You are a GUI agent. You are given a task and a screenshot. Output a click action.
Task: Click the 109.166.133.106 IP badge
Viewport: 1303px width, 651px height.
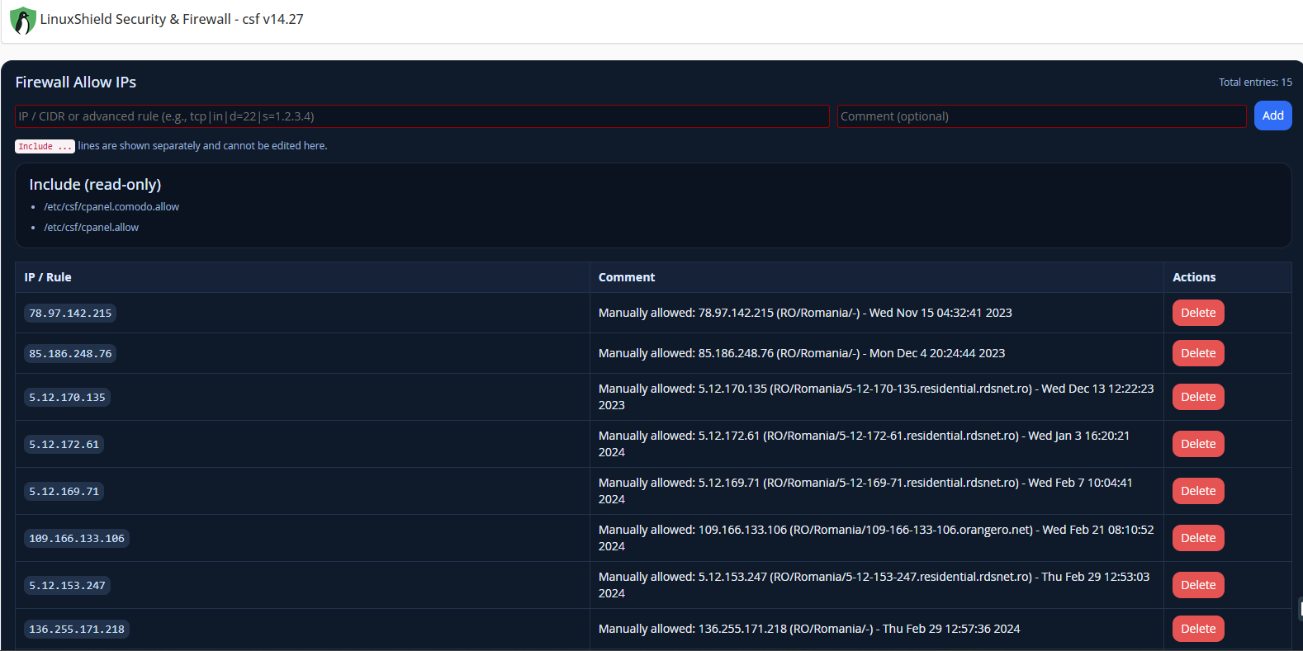pyautogui.click(x=77, y=539)
